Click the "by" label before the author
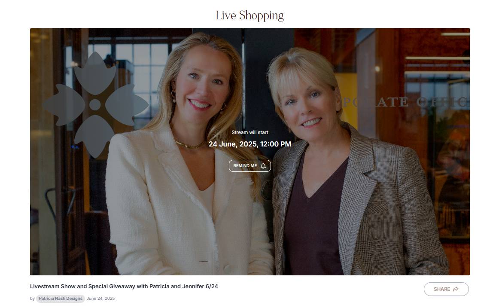The width and height of the screenshot is (502, 308). click(x=32, y=299)
